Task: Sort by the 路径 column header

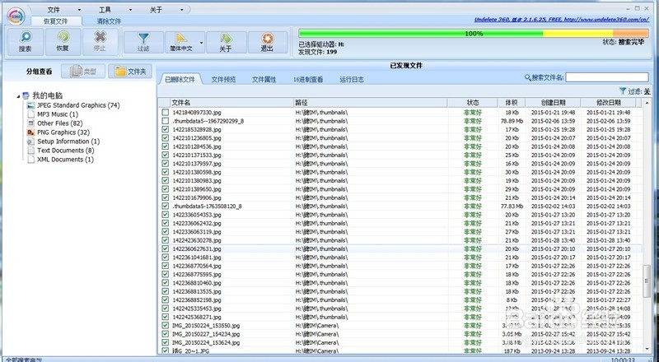Action: 371,103
